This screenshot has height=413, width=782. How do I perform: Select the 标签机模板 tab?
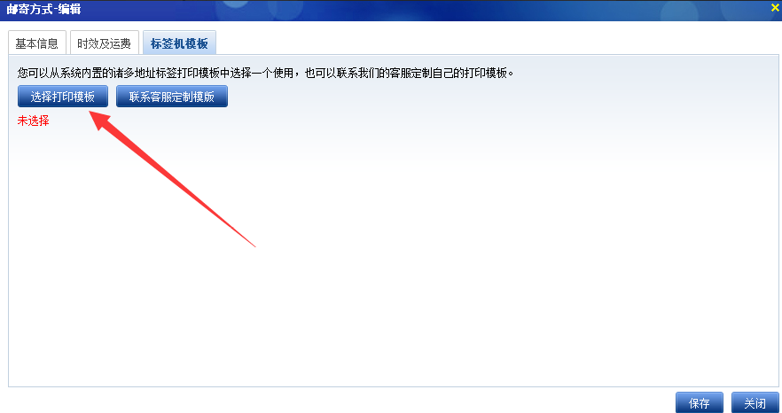coord(179,43)
